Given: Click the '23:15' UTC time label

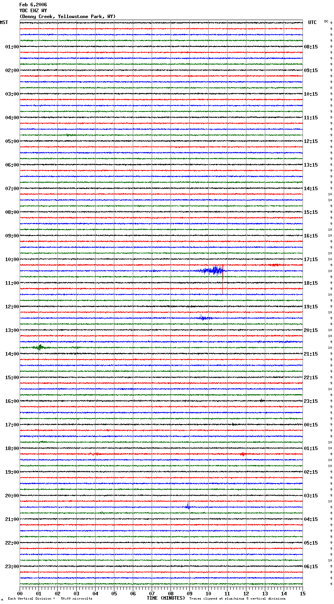Looking at the screenshot, I should click(x=311, y=401).
